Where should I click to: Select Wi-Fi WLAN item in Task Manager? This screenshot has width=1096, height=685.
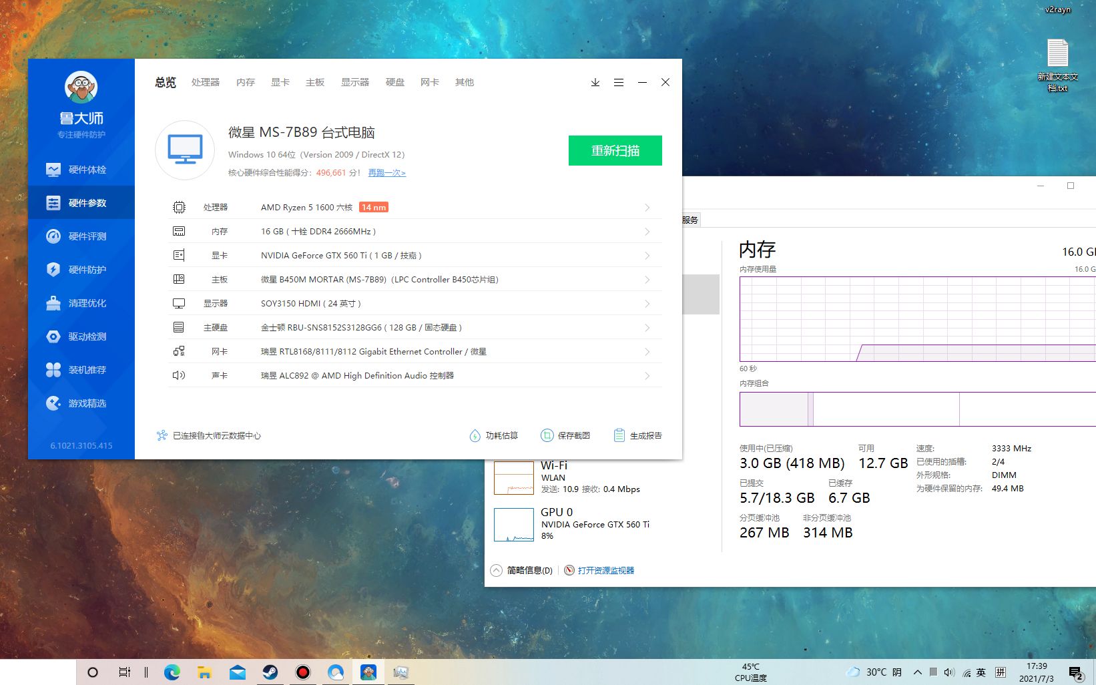point(601,478)
